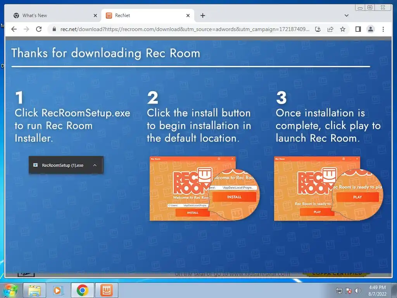Bookmark this page with the star
The height and width of the screenshot is (298, 397).
343,29
